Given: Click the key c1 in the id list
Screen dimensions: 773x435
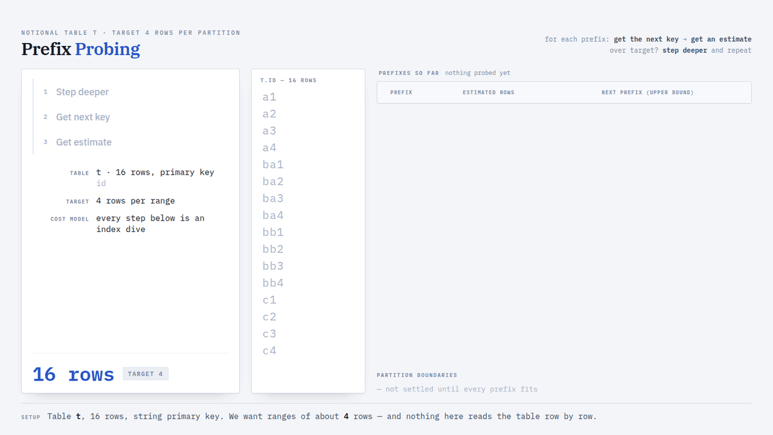Looking at the screenshot, I should coord(269,300).
